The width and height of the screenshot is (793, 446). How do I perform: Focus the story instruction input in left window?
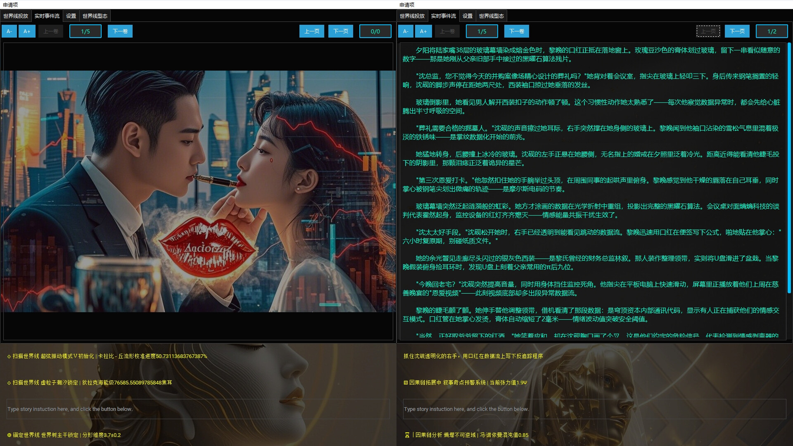[x=198, y=409]
